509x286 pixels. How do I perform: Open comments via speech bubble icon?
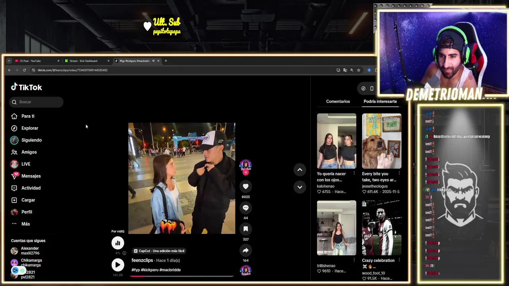(x=246, y=208)
